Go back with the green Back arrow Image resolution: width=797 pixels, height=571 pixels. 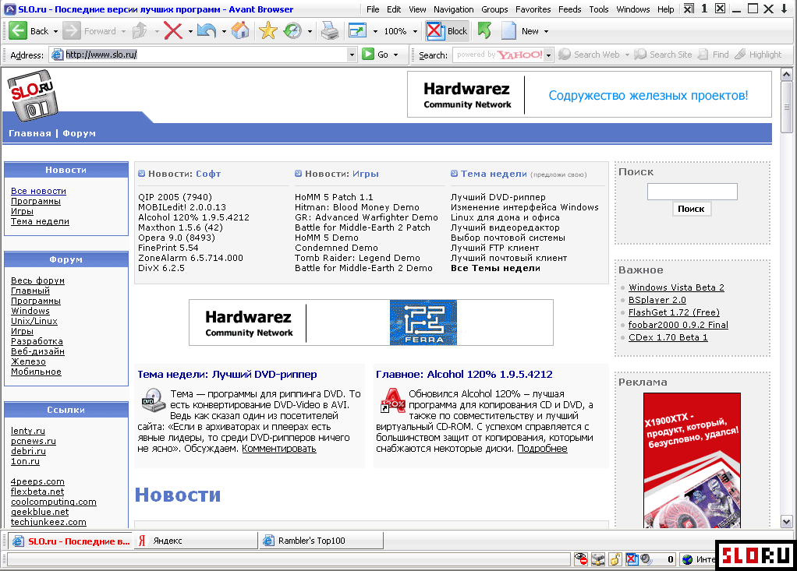coord(18,31)
